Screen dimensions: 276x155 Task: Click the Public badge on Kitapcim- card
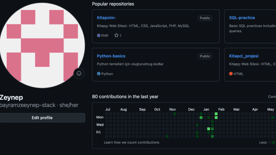[x=205, y=18]
